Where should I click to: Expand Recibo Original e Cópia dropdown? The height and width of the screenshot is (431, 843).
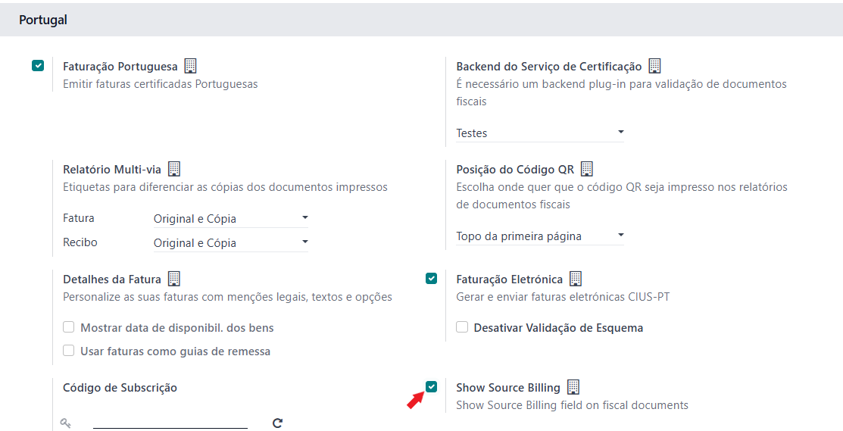(x=230, y=242)
